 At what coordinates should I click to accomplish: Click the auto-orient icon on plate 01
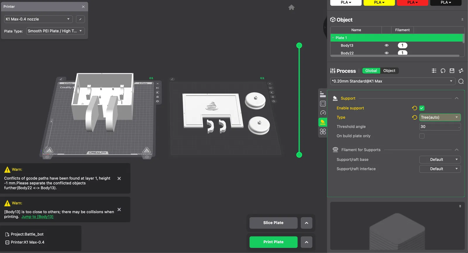coord(158,92)
